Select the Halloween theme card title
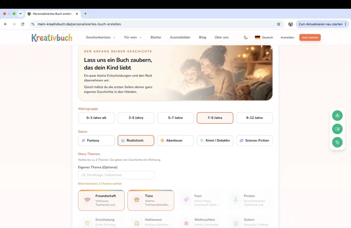The image size is (351, 228). 153,220
